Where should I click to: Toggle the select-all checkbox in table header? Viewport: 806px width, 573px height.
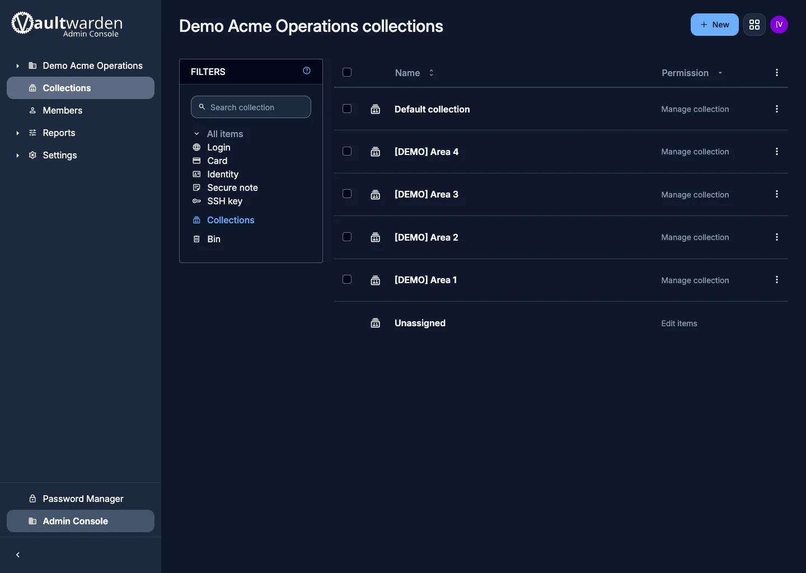347,72
